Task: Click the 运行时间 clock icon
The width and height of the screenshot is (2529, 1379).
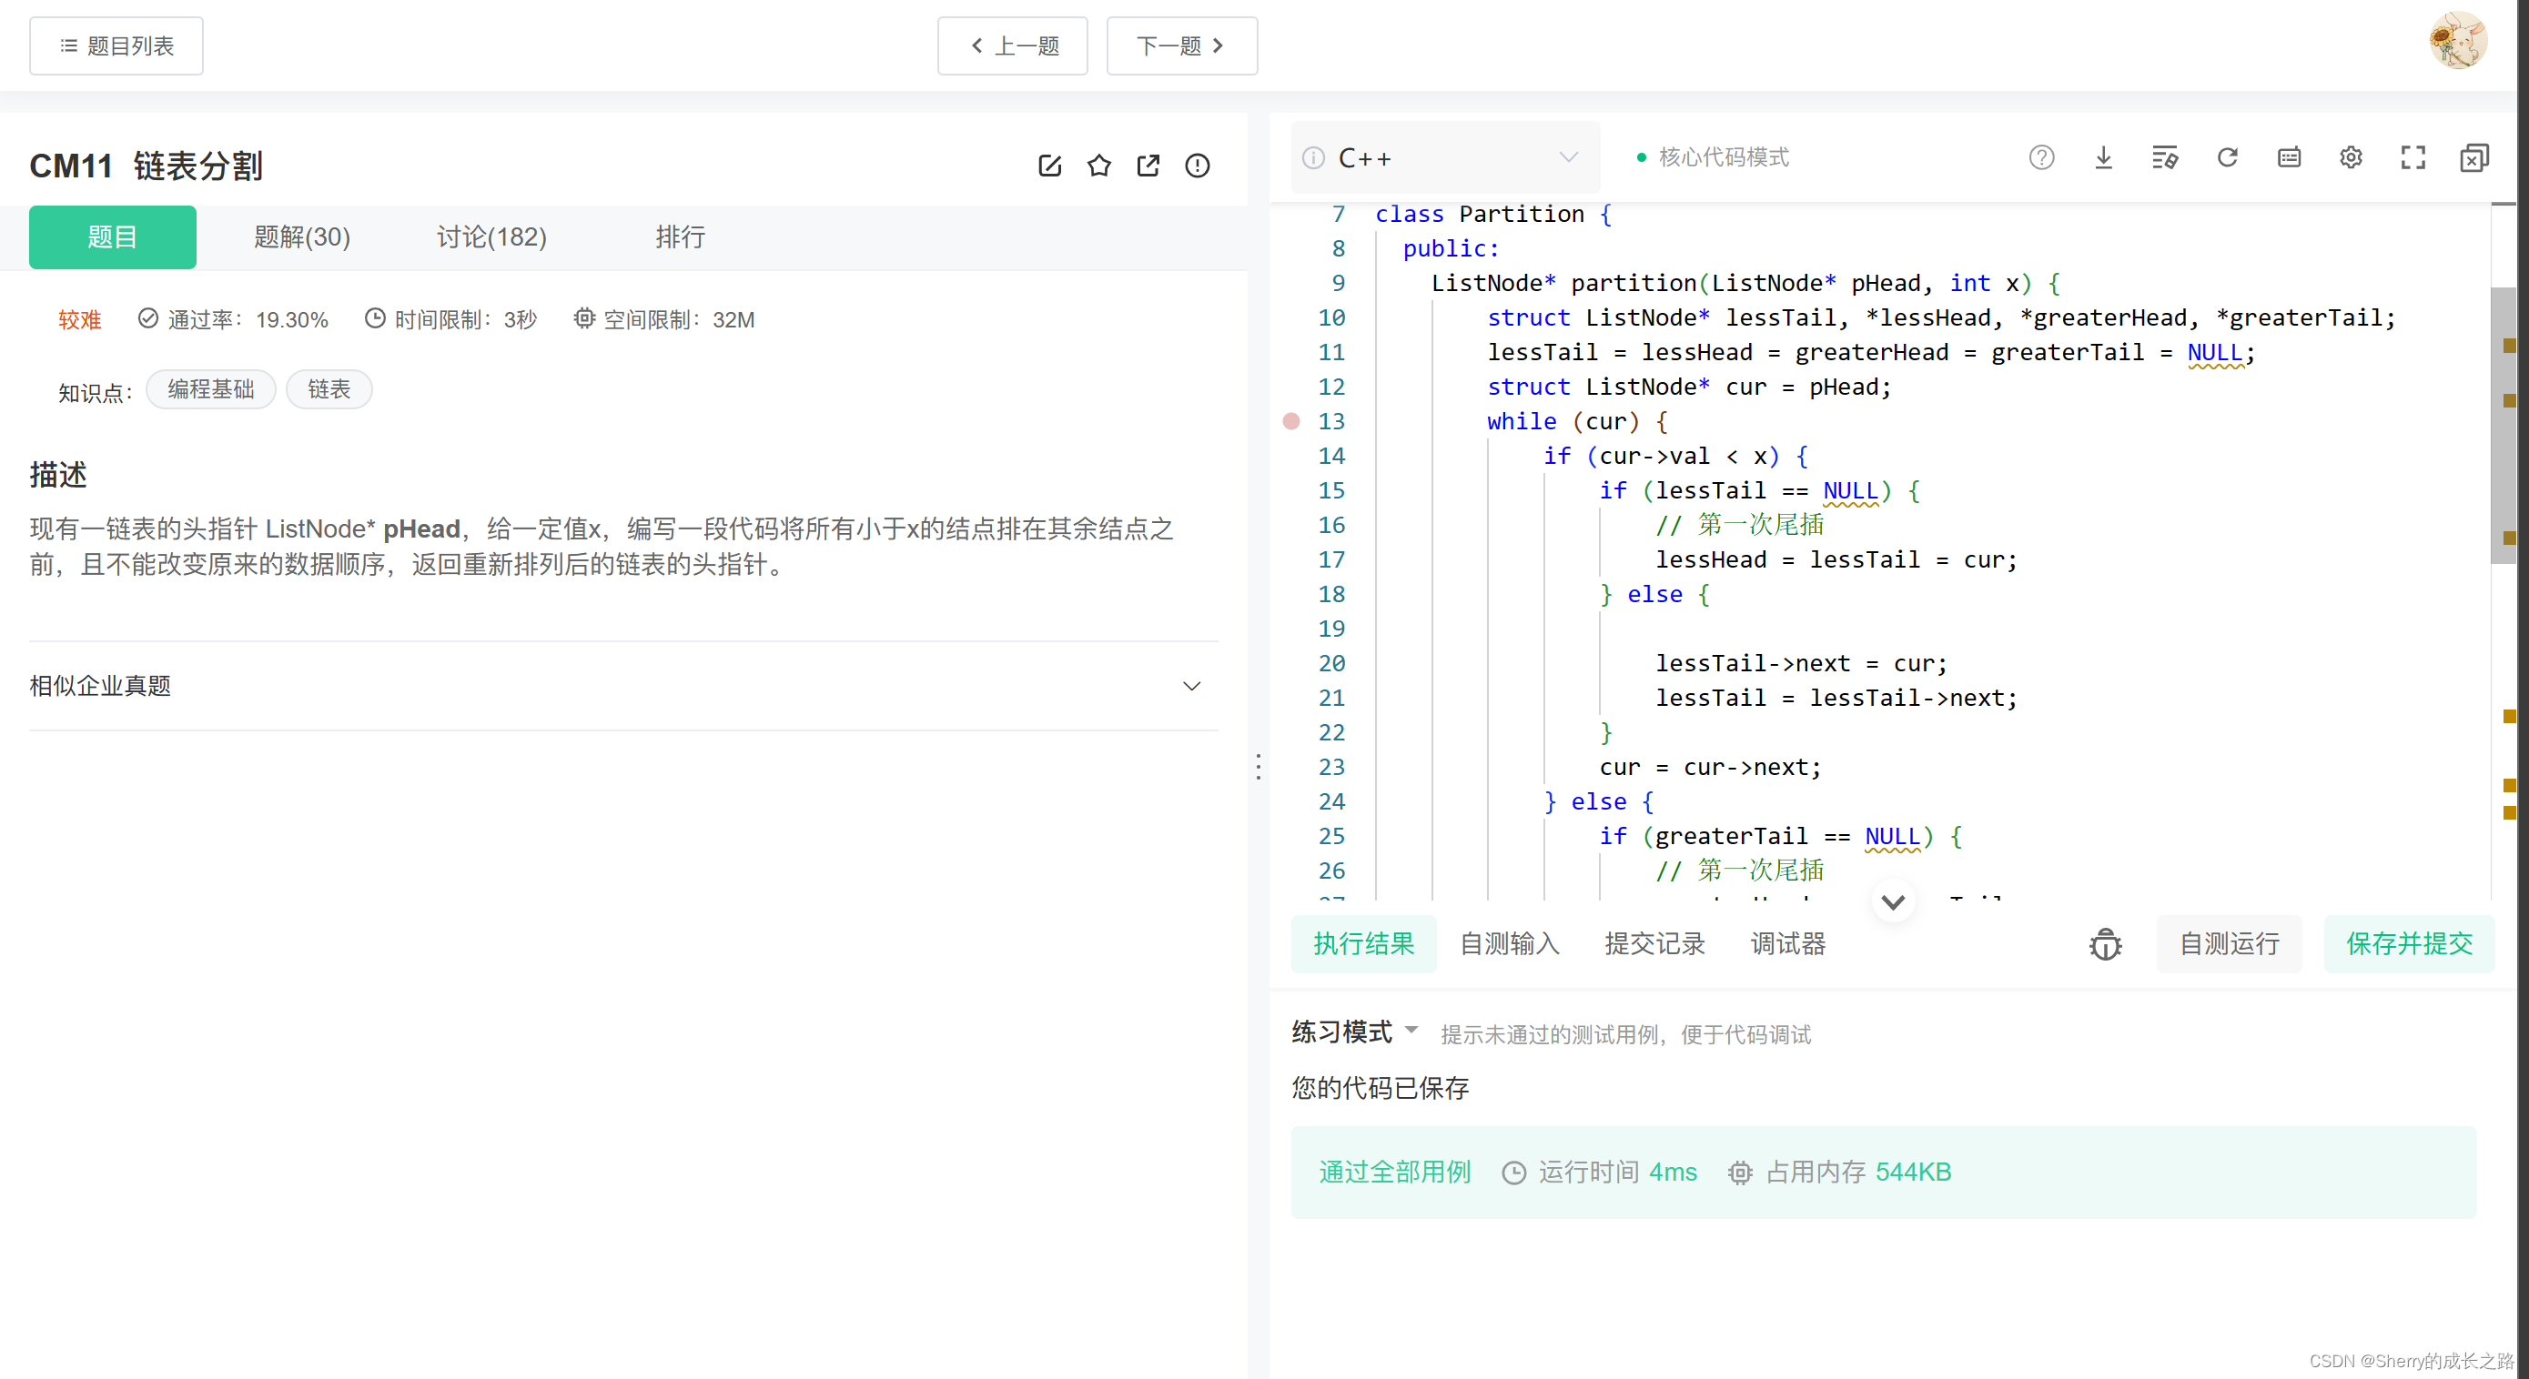Action: tap(1514, 1173)
